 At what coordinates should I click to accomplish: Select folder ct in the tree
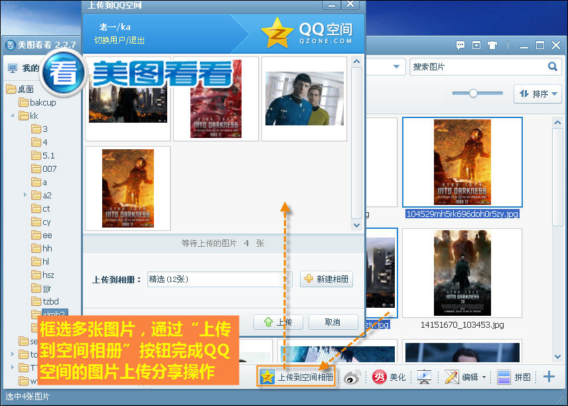coord(41,208)
